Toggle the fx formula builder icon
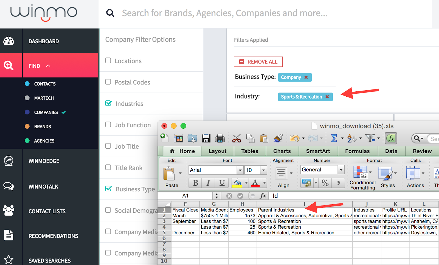 391,138
